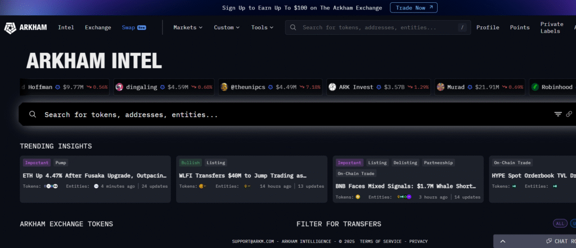The height and width of the screenshot is (248, 576).
Task: Click the verified badge next to Murad
Action: click(470, 87)
